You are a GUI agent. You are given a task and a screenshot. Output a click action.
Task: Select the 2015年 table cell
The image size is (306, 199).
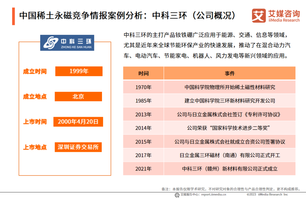click(143, 141)
